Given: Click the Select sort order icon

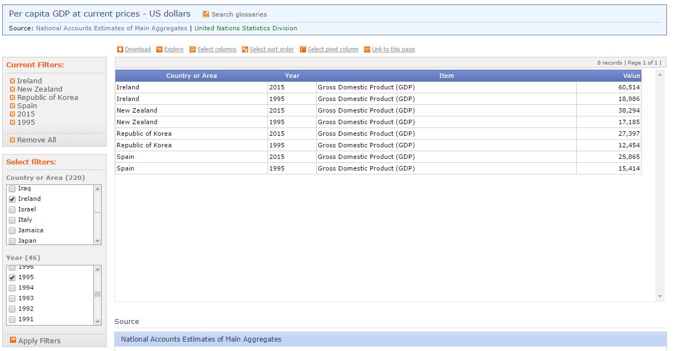Looking at the screenshot, I should click(x=245, y=50).
